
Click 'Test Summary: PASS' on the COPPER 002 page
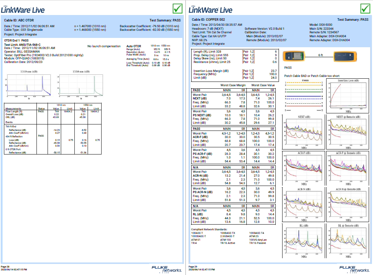tap(353, 20)
